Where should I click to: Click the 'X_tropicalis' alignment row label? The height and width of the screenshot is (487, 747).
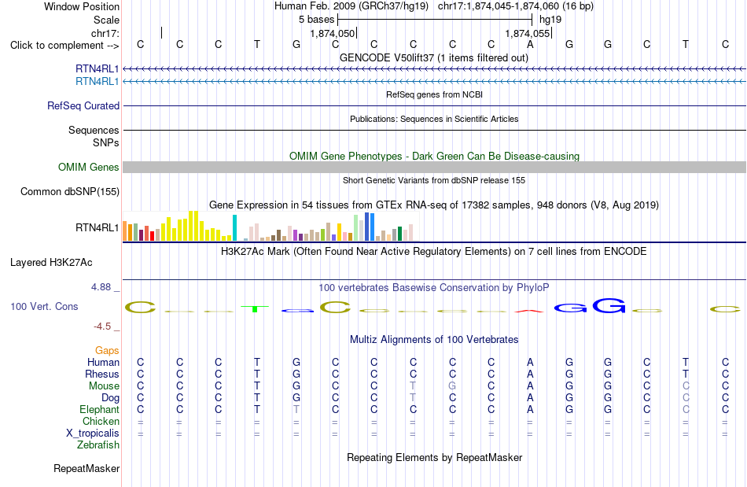pyautogui.click(x=93, y=434)
